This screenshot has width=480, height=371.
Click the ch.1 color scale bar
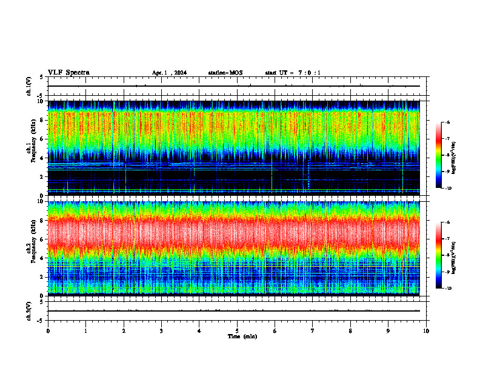click(439, 155)
